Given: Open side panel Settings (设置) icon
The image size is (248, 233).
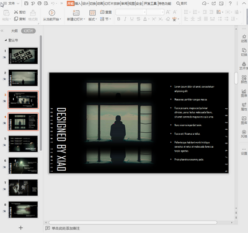Looking at the screenshot, I should tap(244, 151).
